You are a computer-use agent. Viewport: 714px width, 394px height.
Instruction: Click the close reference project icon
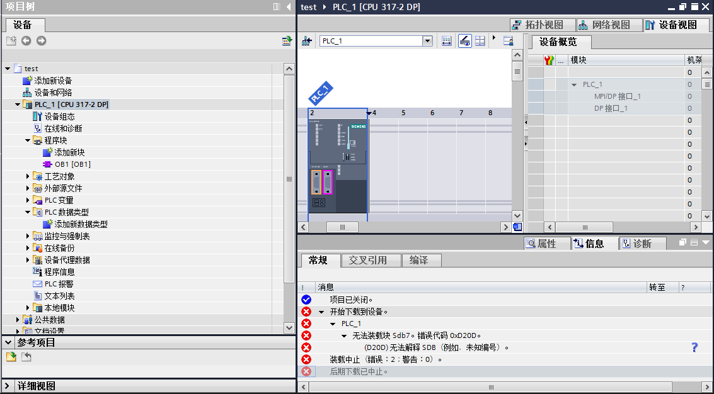pyautogui.click(x=26, y=357)
